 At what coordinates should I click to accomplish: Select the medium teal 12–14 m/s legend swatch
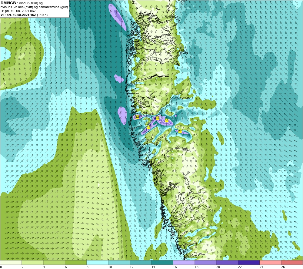[x=141, y=262]
